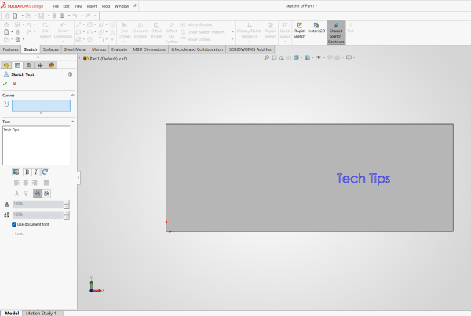Click the Spacing 100% field
This screenshot has width=471, height=316.
[38, 215]
